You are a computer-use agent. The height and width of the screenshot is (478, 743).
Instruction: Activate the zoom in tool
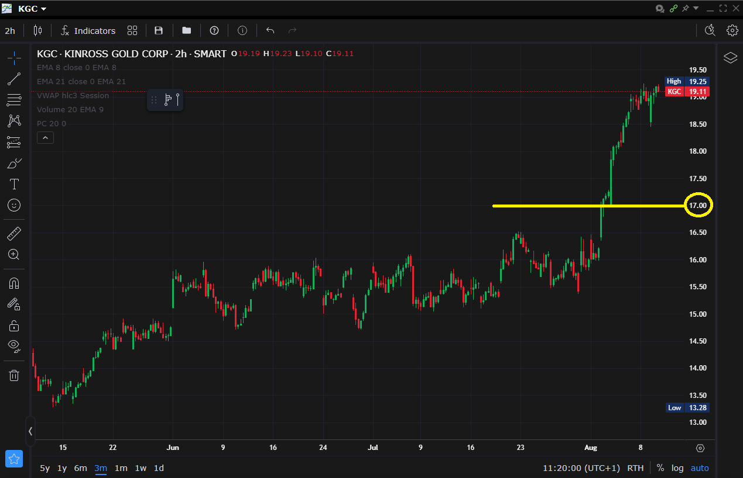tap(14, 255)
